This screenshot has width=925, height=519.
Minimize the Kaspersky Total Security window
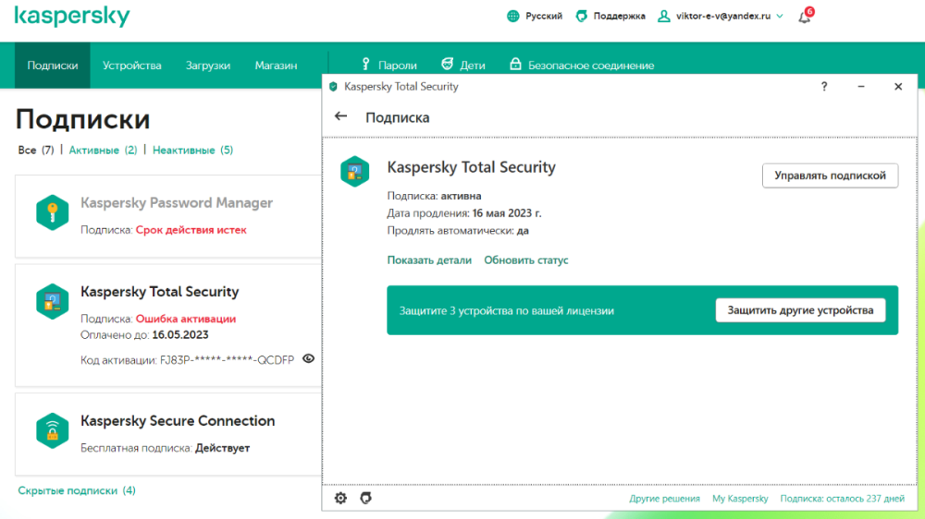861,87
